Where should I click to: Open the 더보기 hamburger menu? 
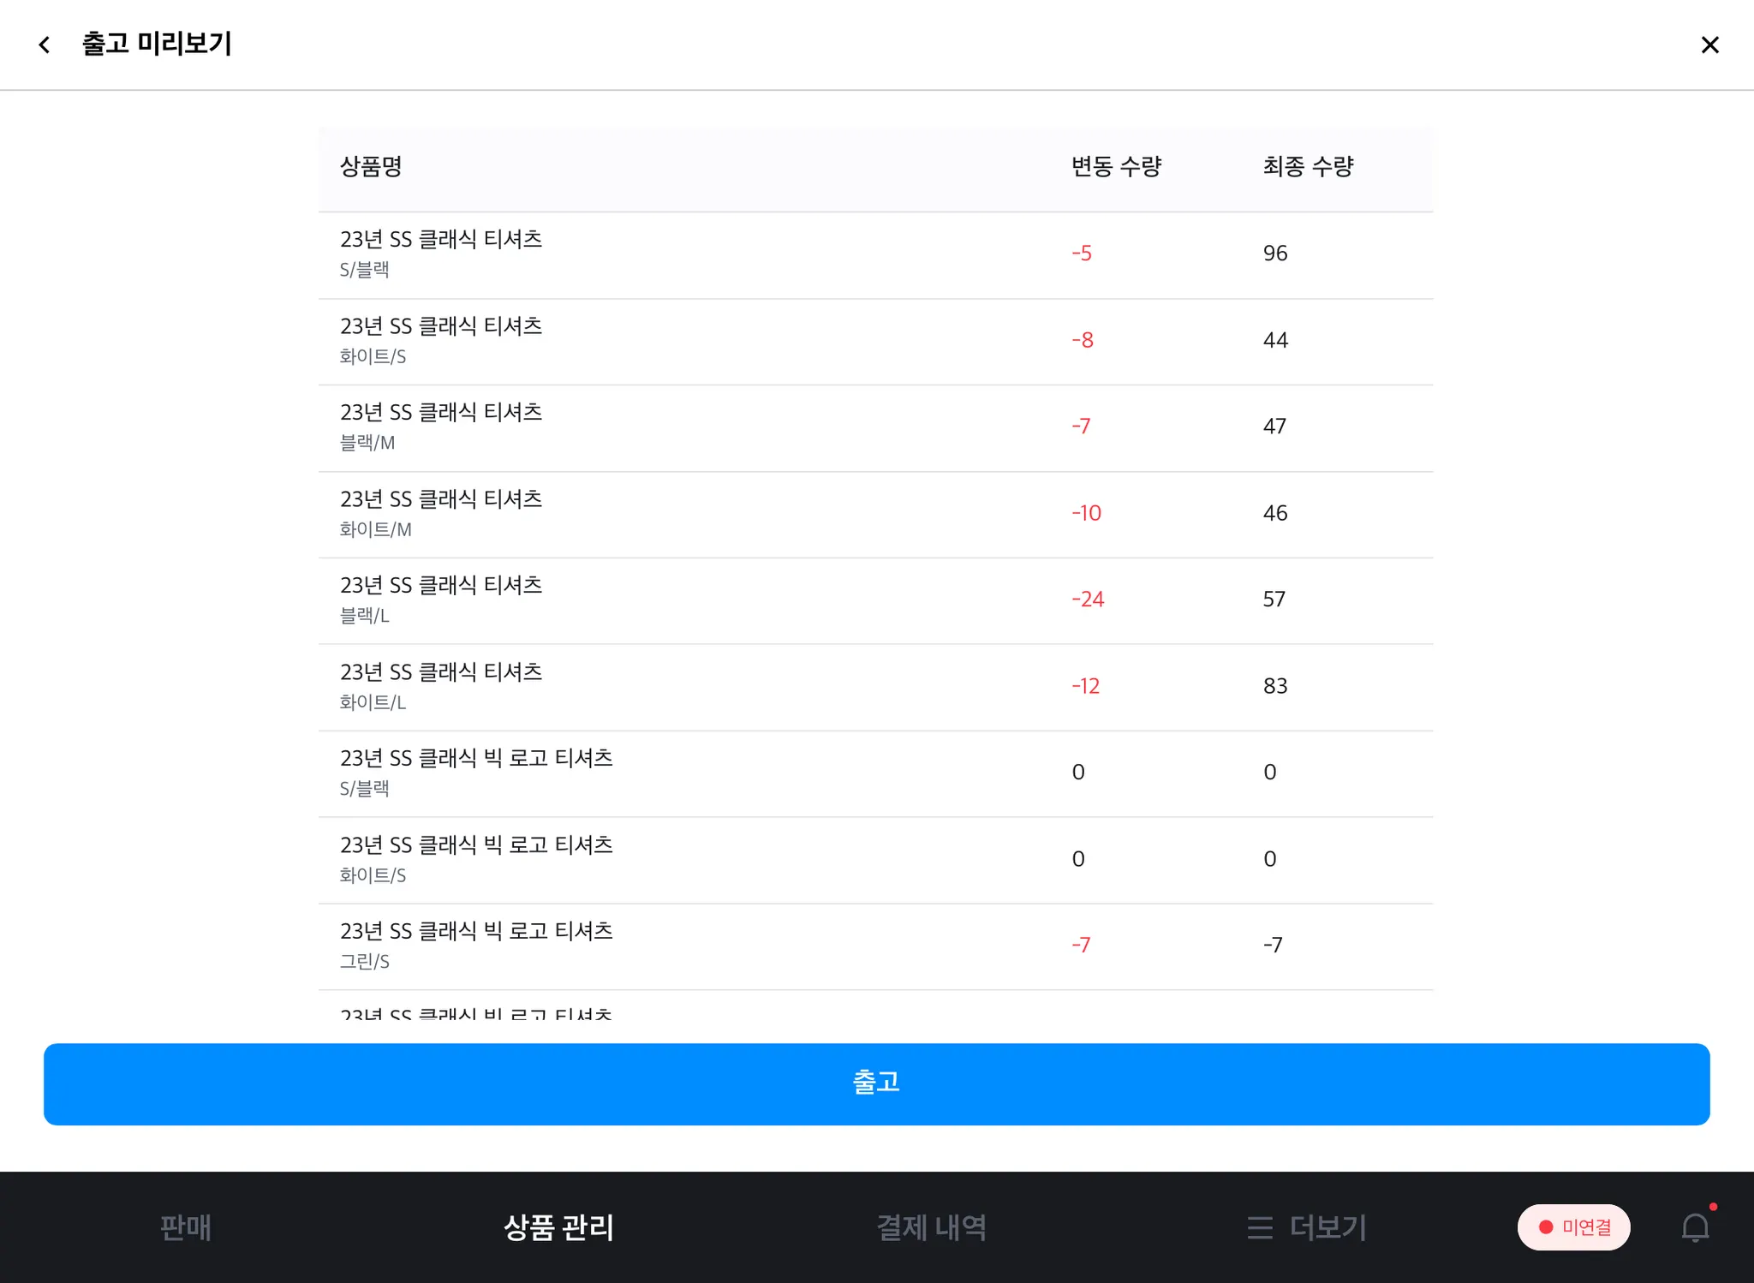[x=1306, y=1227]
